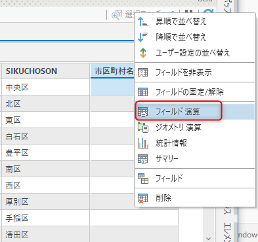Select the 市区町村名 column header
258x242 pixels.
112,71
